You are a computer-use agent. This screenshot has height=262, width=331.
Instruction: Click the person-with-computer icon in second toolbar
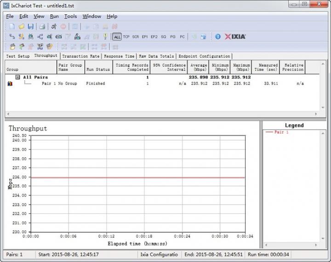[77, 36]
